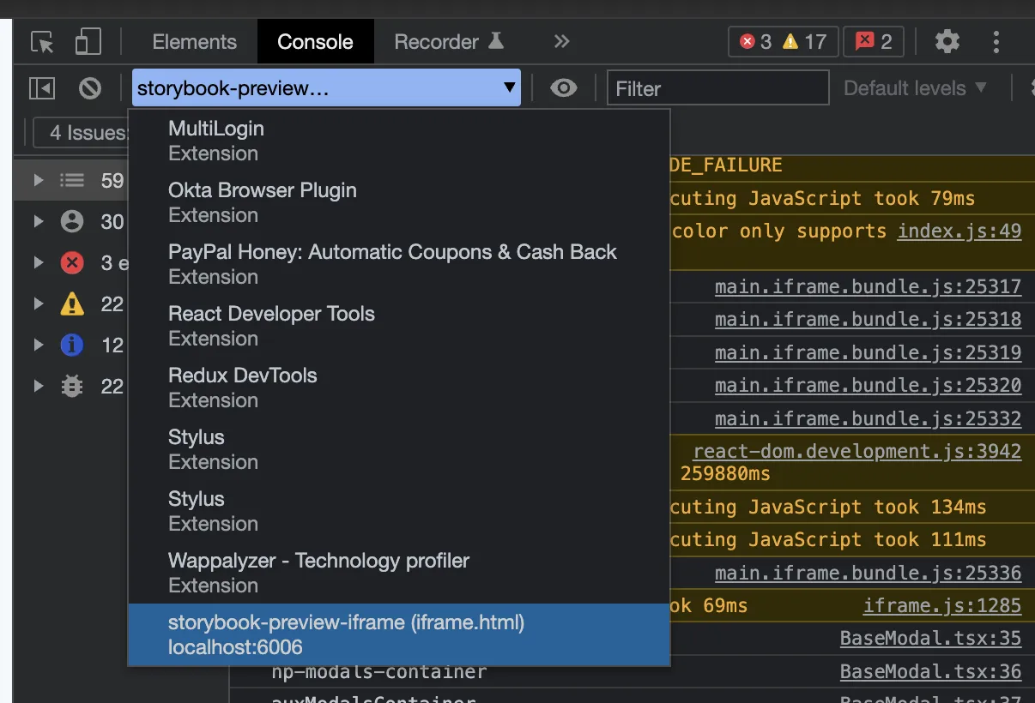Screen dimensions: 1035x703
Task: Click the console Filter input field
Action: [717, 88]
